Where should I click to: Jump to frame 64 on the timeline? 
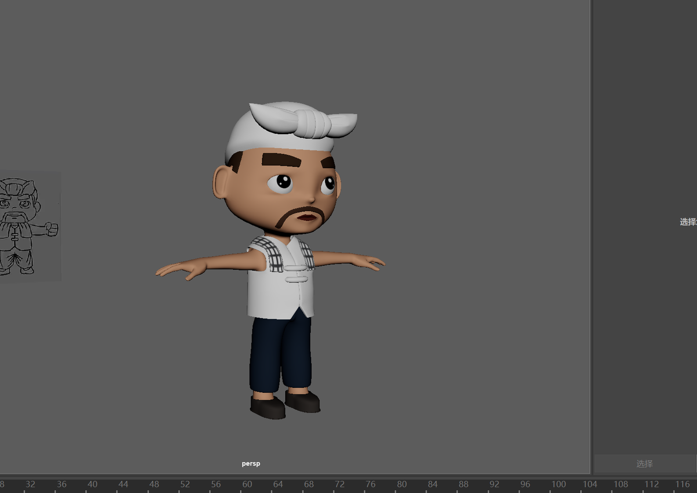pos(278,484)
